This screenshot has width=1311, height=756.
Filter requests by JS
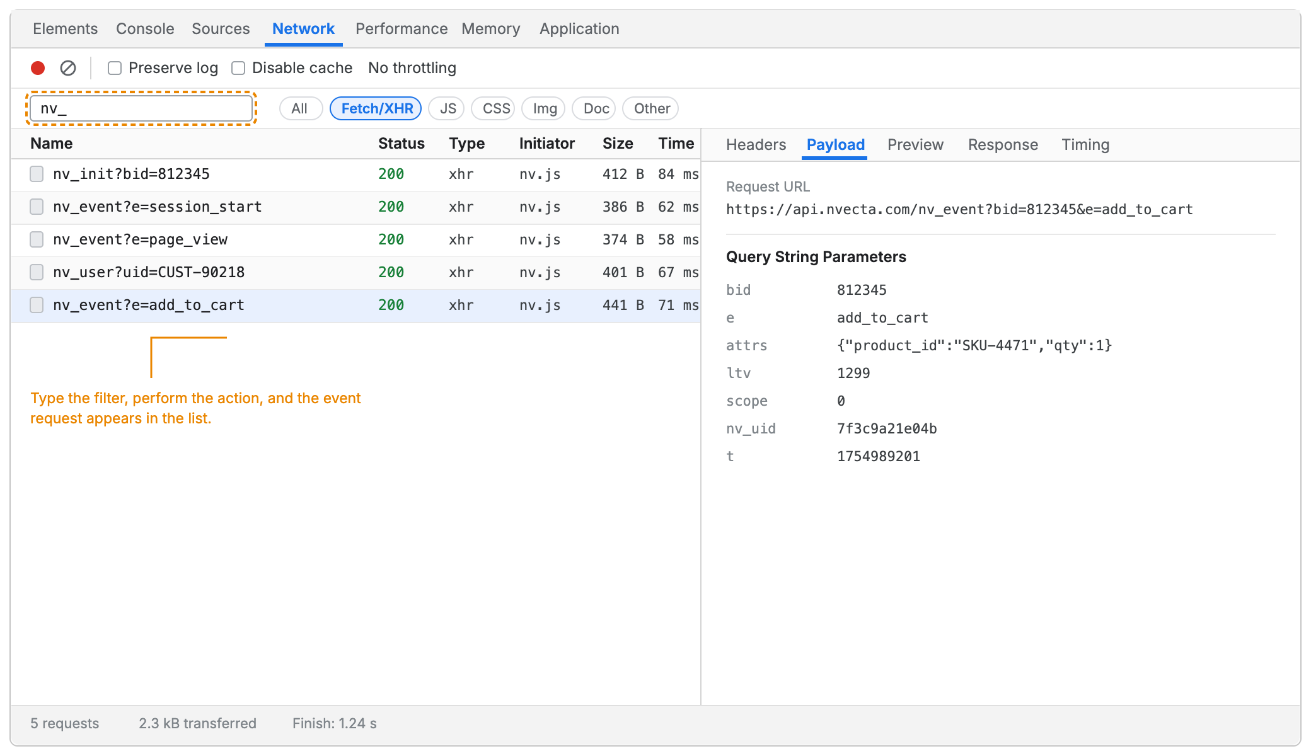[447, 108]
